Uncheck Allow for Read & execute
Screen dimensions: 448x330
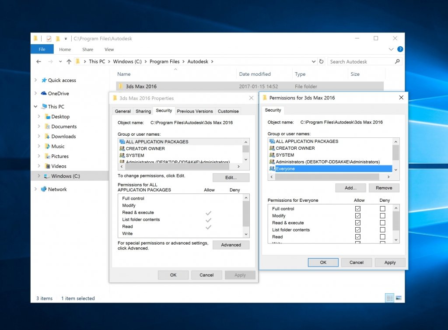(x=358, y=223)
